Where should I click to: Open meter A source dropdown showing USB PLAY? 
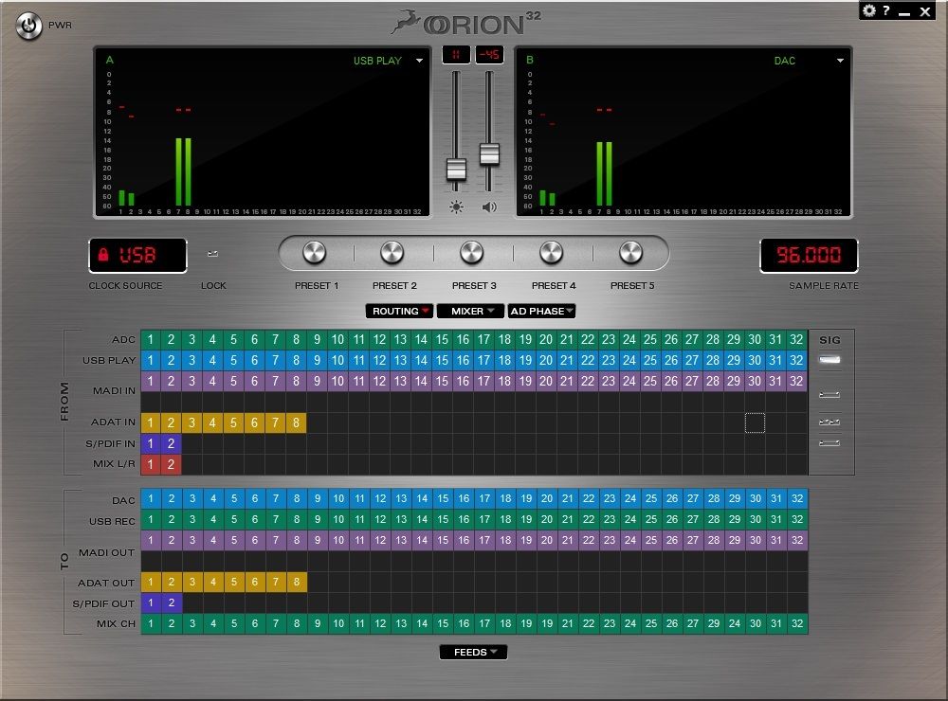point(419,61)
